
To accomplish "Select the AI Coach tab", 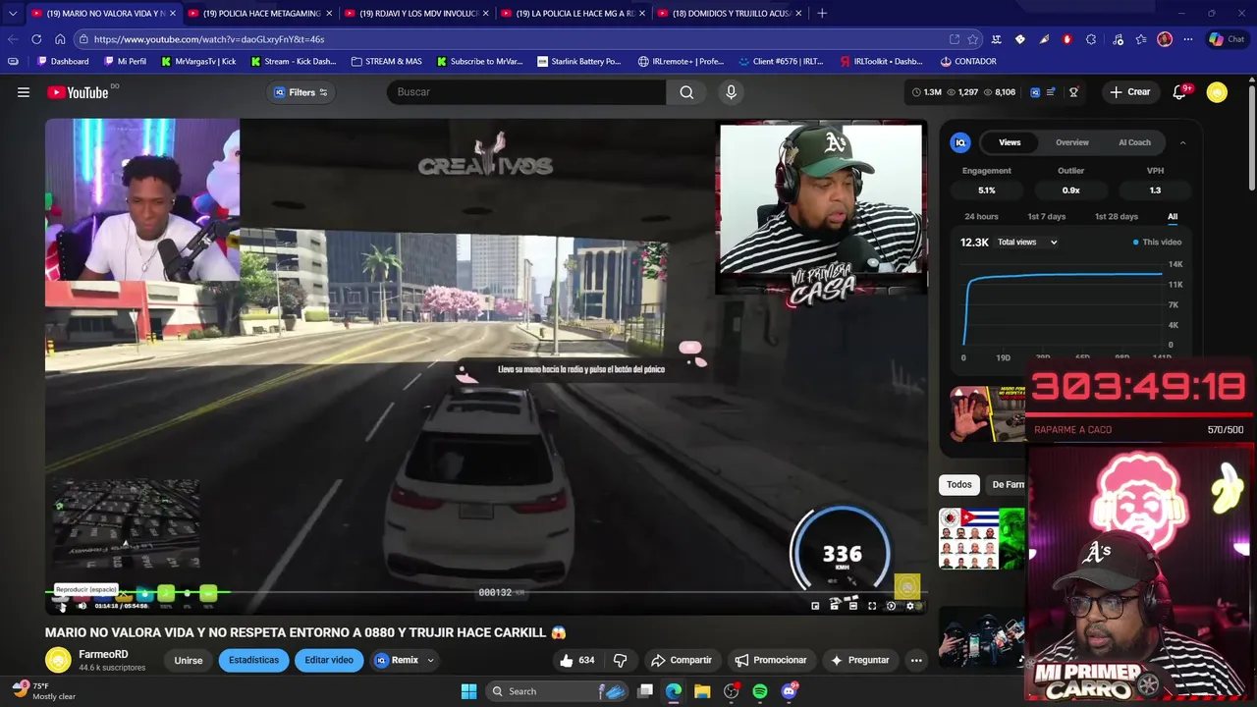I will pos(1134,142).
